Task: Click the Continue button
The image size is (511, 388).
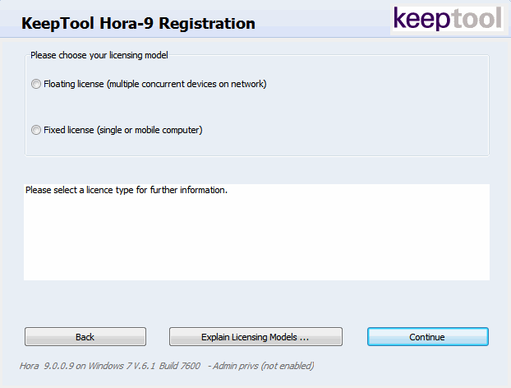Action: coord(428,337)
